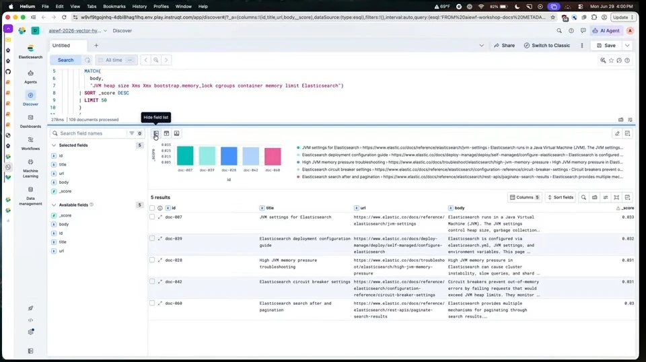The width and height of the screenshot is (646, 362).
Task: Open the display settings sliders icon
Action: pos(606,198)
